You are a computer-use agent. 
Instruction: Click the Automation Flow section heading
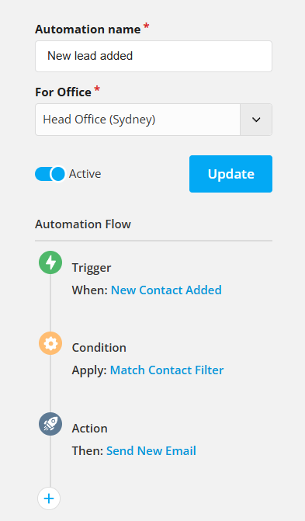(x=83, y=224)
